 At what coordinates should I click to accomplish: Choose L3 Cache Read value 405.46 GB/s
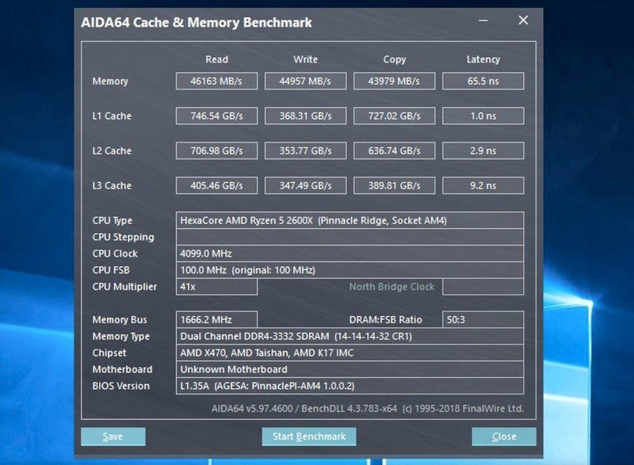[216, 185]
